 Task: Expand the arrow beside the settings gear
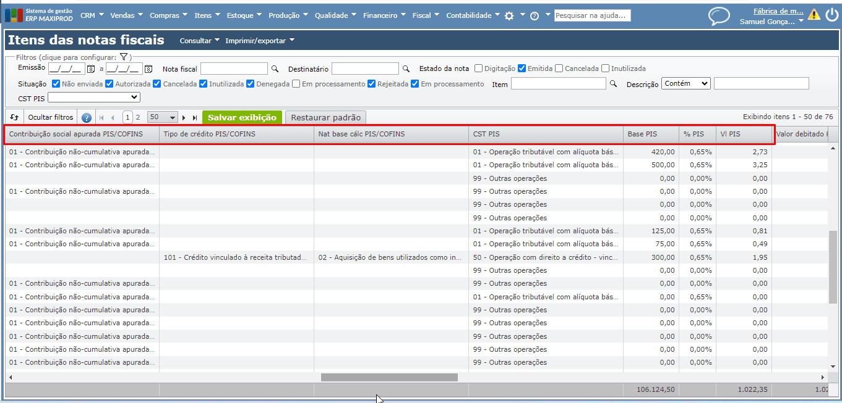coord(523,15)
